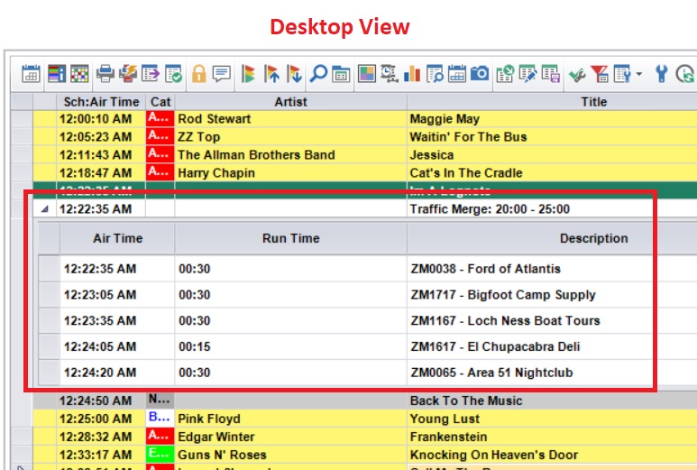Click the table with purple save disk
The height and width of the screenshot is (470, 697).
(x=550, y=74)
